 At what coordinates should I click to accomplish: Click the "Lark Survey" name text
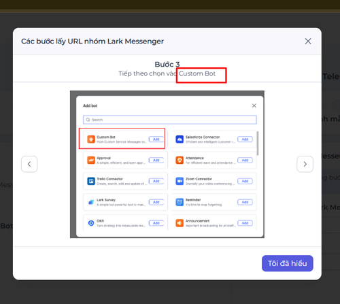coord(106,200)
